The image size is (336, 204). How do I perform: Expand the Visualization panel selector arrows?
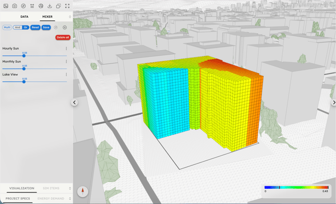pos(70,188)
